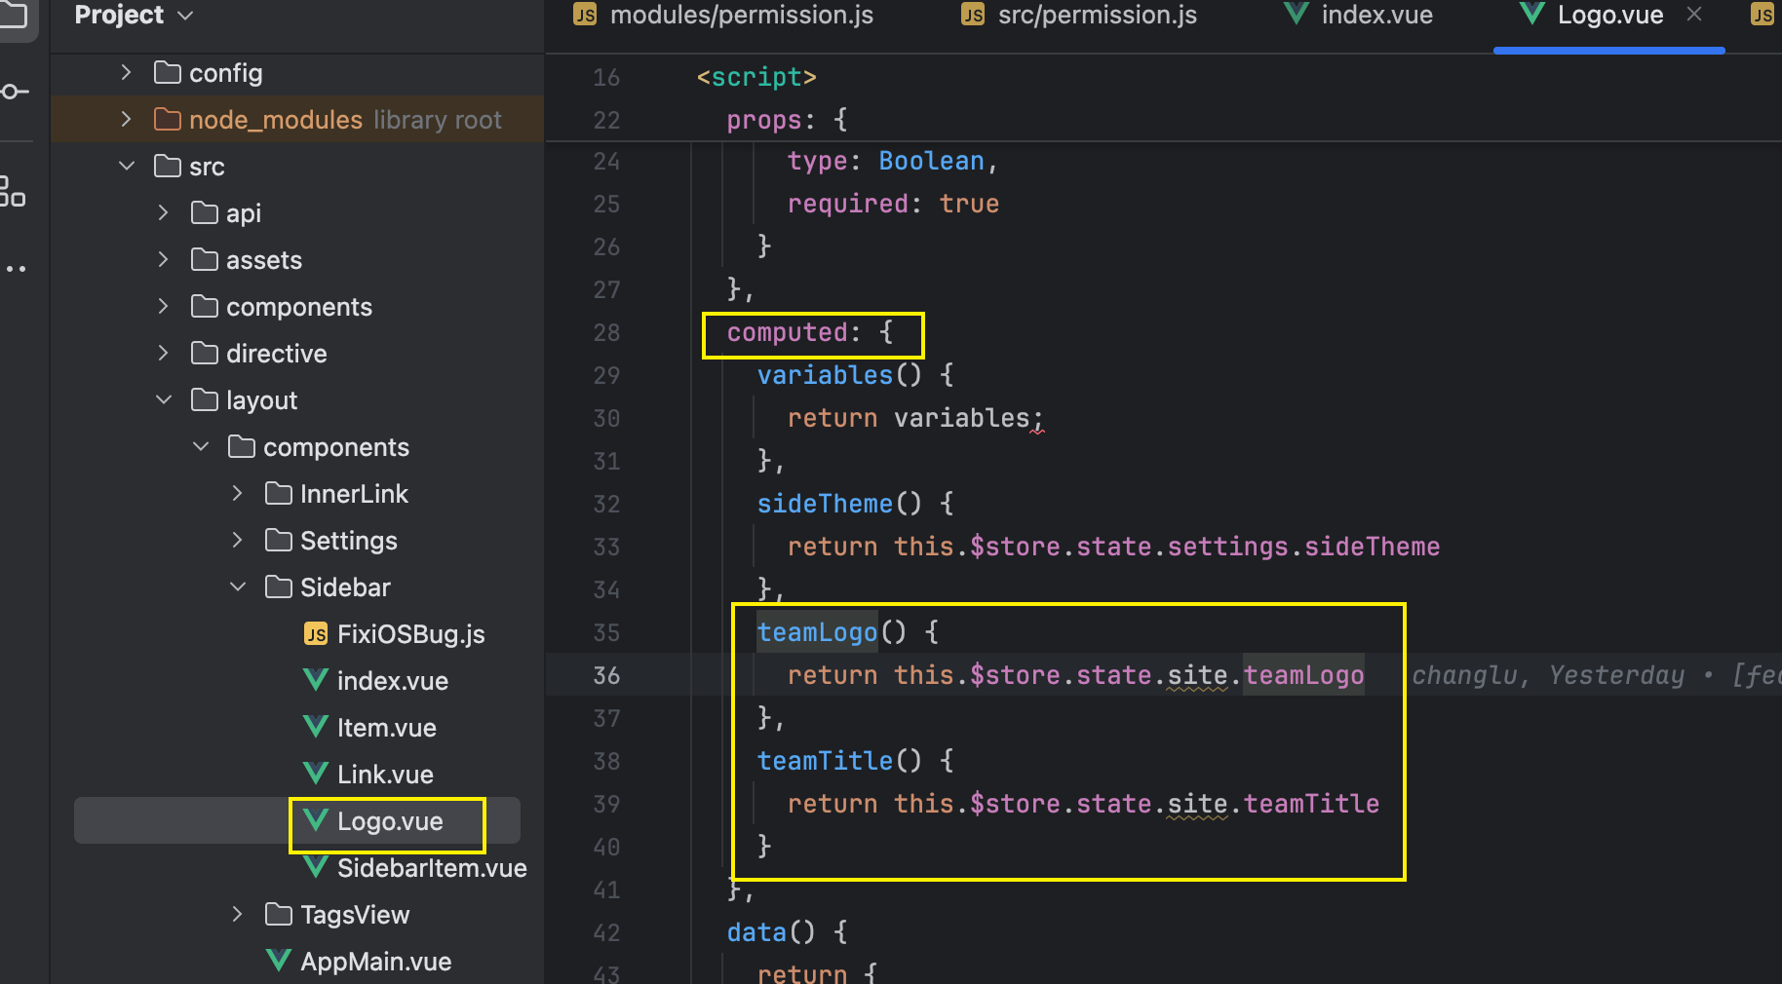Click 'changlu, Yesterday' git blame annotation

tap(1548, 675)
